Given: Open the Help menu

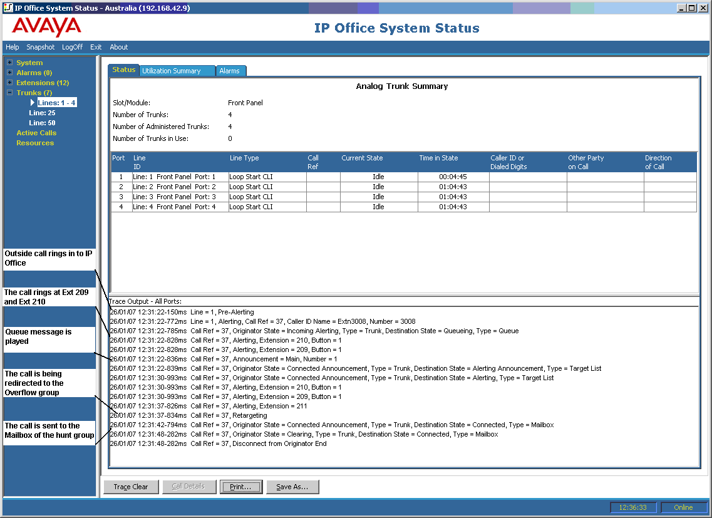Looking at the screenshot, I should coord(13,47).
